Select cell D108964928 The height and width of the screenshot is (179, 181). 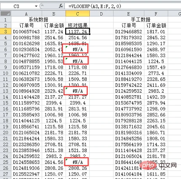tap(27, 91)
